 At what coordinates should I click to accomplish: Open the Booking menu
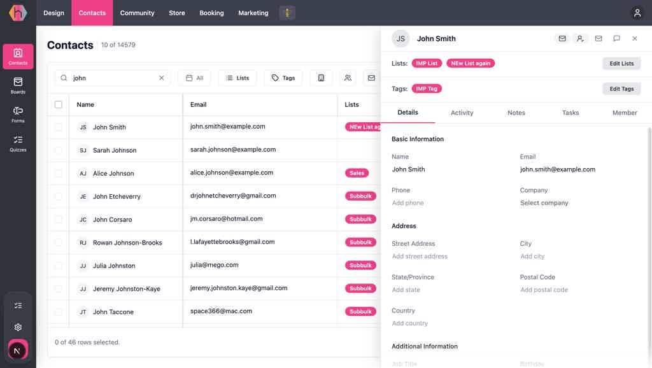211,13
